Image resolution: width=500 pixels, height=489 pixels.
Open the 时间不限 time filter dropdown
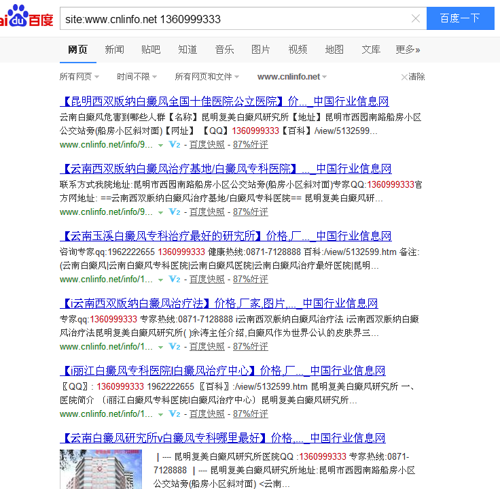tap(137, 77)
